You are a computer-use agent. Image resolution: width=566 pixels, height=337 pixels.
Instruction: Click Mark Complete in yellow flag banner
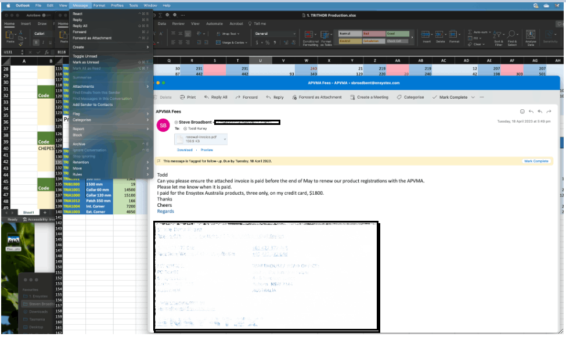click(536, 161)
